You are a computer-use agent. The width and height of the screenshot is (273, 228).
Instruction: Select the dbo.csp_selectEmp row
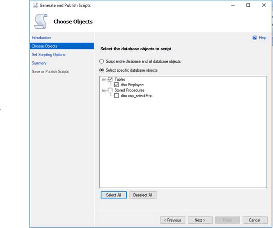(x=136, y=96)
